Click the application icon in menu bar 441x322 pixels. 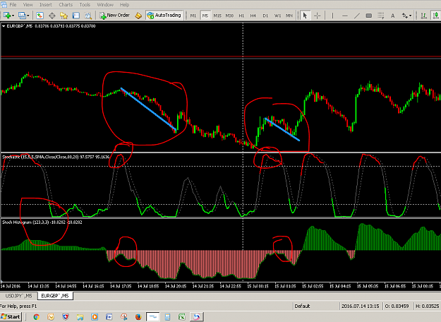click(x=4, y=4)
